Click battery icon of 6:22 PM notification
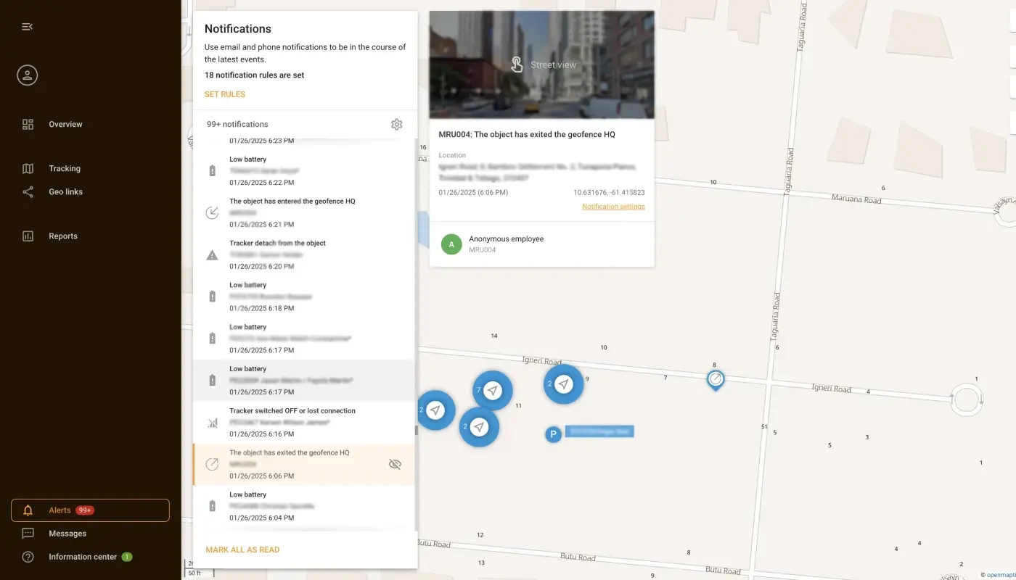The image size is (1016, 580). 212,171
